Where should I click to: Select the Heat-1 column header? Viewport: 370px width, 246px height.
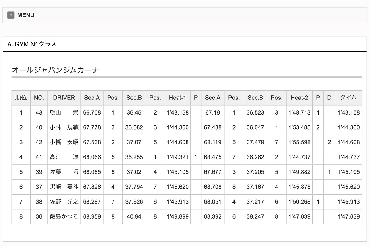click(177, 98)
